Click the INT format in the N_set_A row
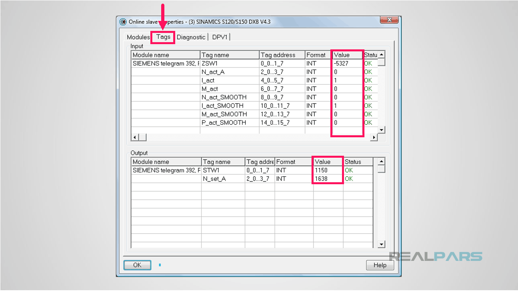 click(281, 179)
